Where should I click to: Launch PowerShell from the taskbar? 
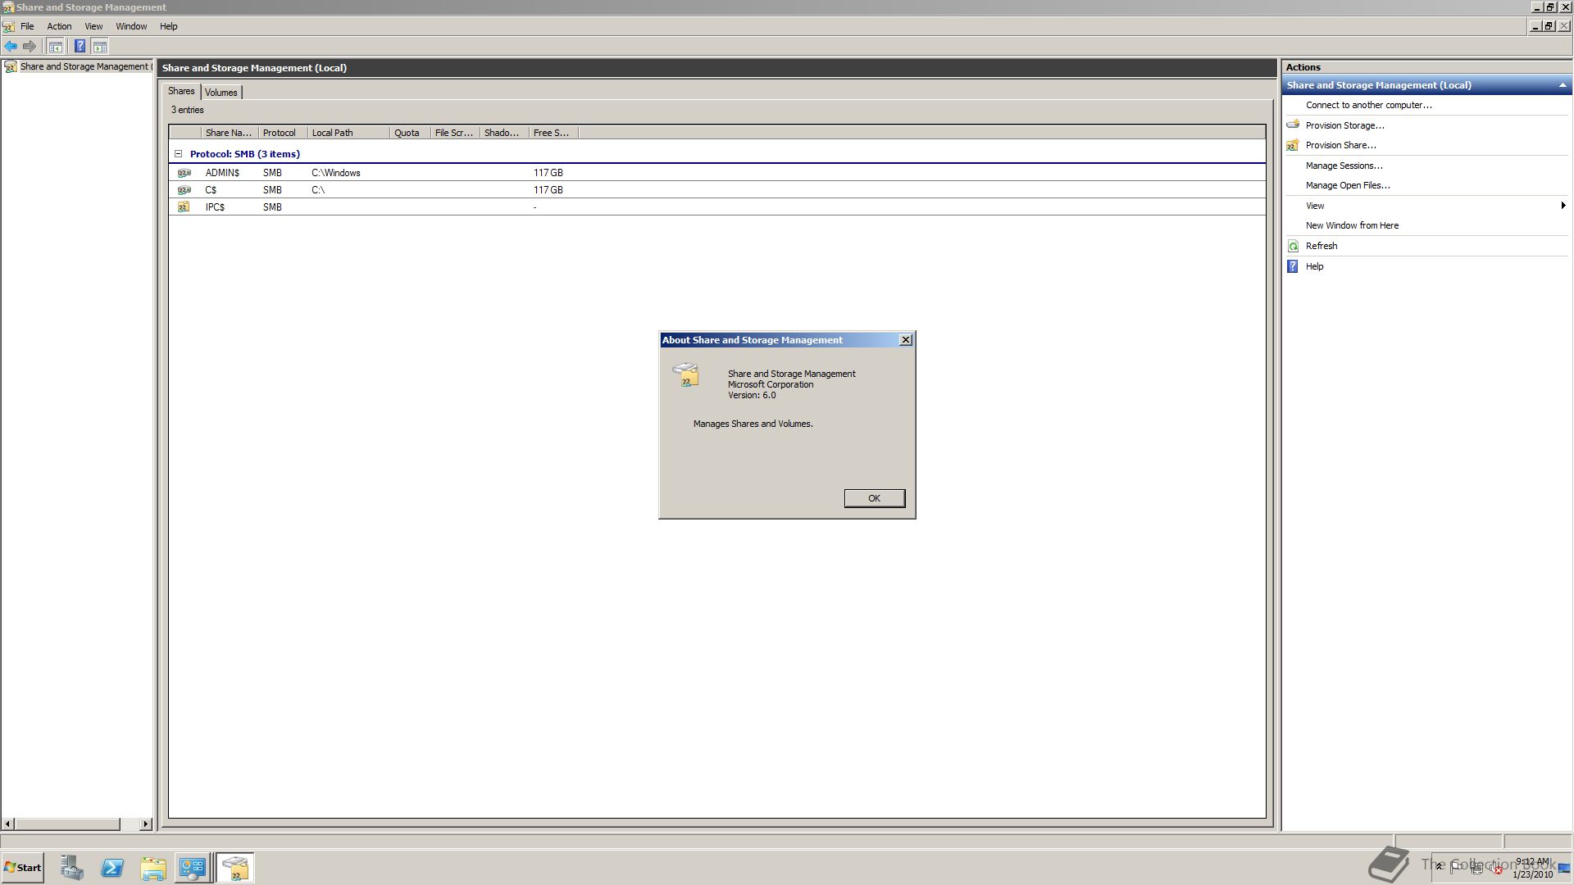pyautogui.click(x=112, y=868)
